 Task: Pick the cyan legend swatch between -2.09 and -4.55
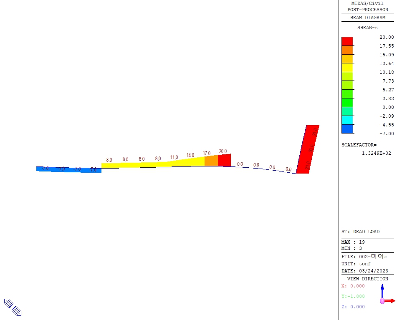(x=347, y=120)
